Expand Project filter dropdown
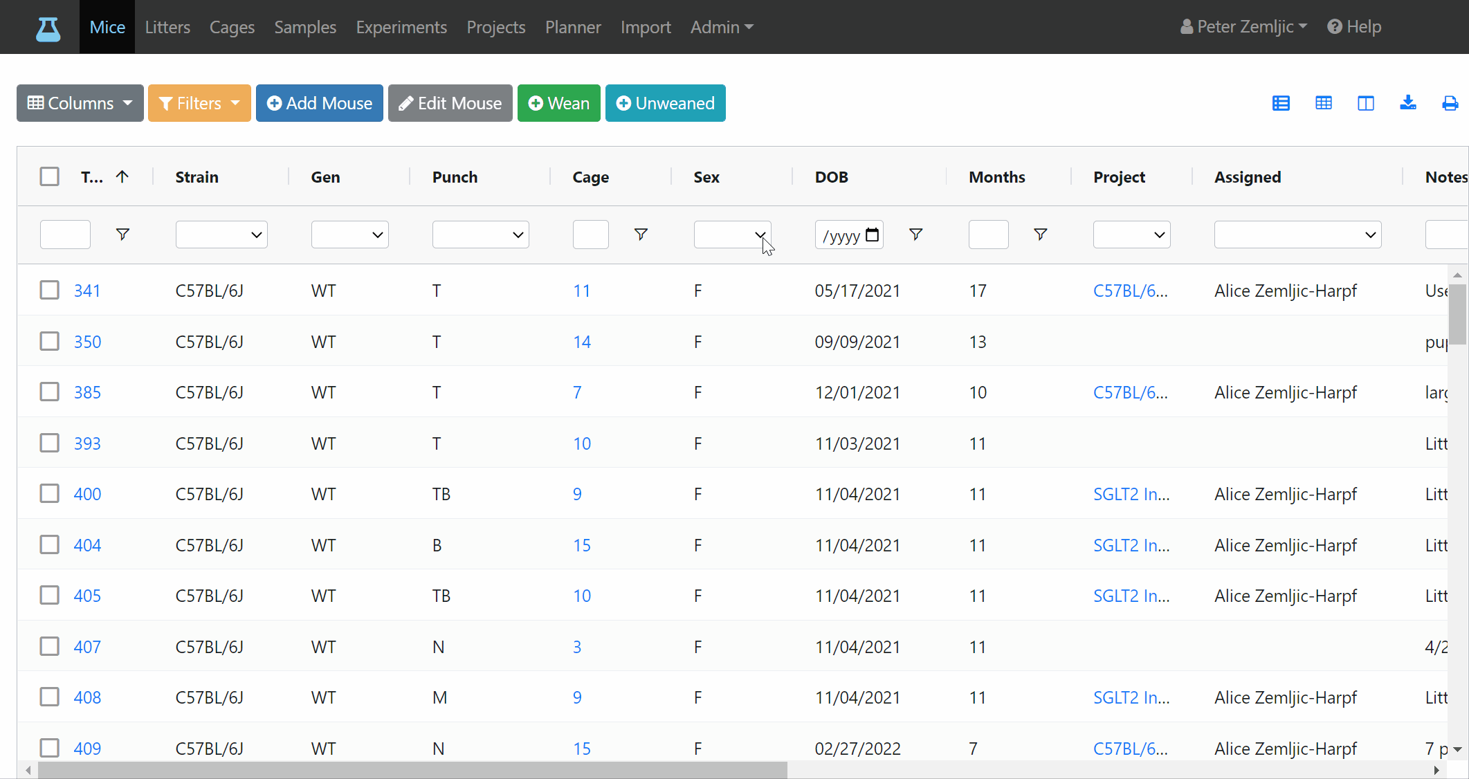 coord(1131,235)
